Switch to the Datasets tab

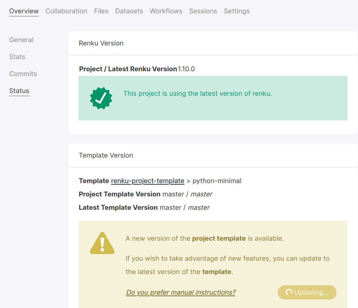(x=129, y=11)
